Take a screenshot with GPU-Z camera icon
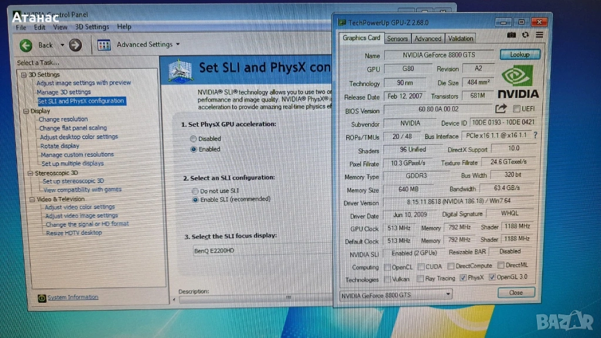This screenshot has height=338, width=601. point(512,35)
